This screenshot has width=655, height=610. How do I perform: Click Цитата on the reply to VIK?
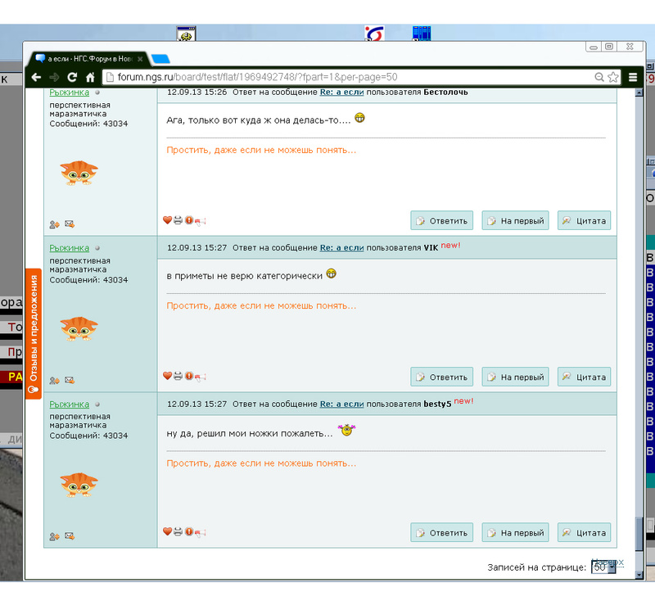pos(584,377)
